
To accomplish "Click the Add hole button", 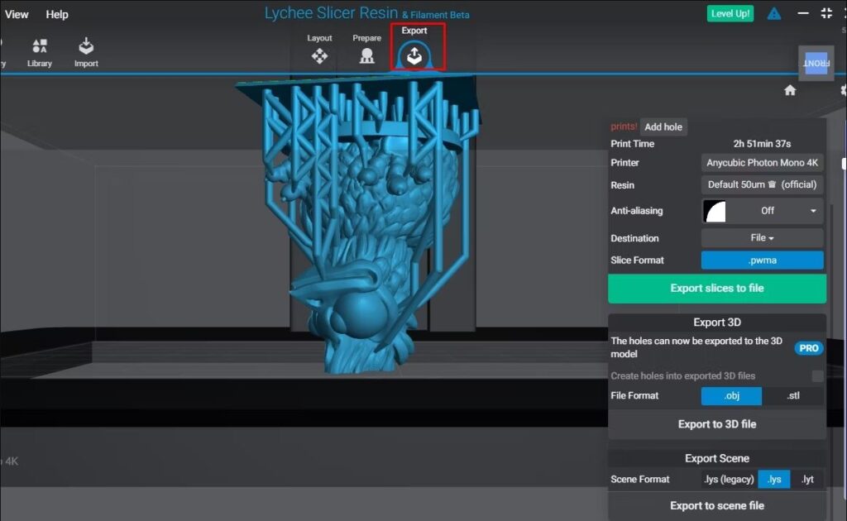I will point(663,127).
